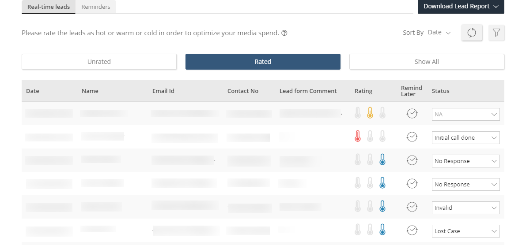522x245 pixels.
Task: Rate the Invalid status lead as warm
Action: pyautogui.click(x=370, y=206)
